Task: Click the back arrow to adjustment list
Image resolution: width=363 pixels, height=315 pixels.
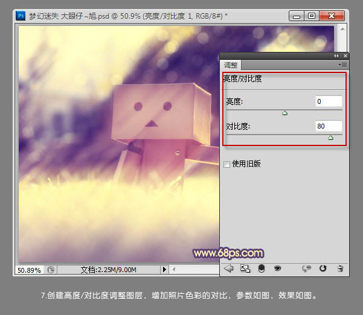Action: tap(230, 269)
